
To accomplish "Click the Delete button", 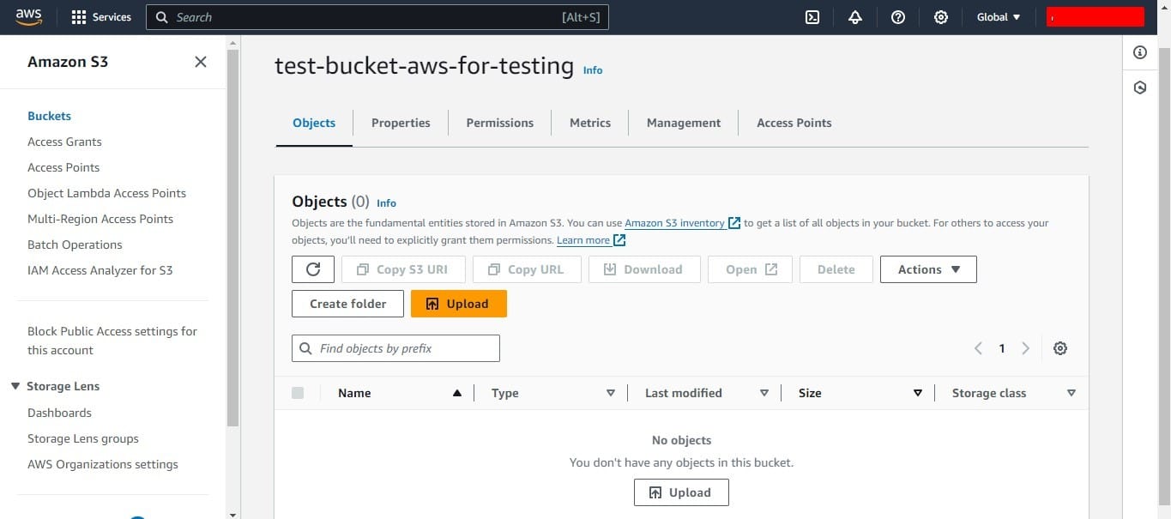I will pos(836,269).
